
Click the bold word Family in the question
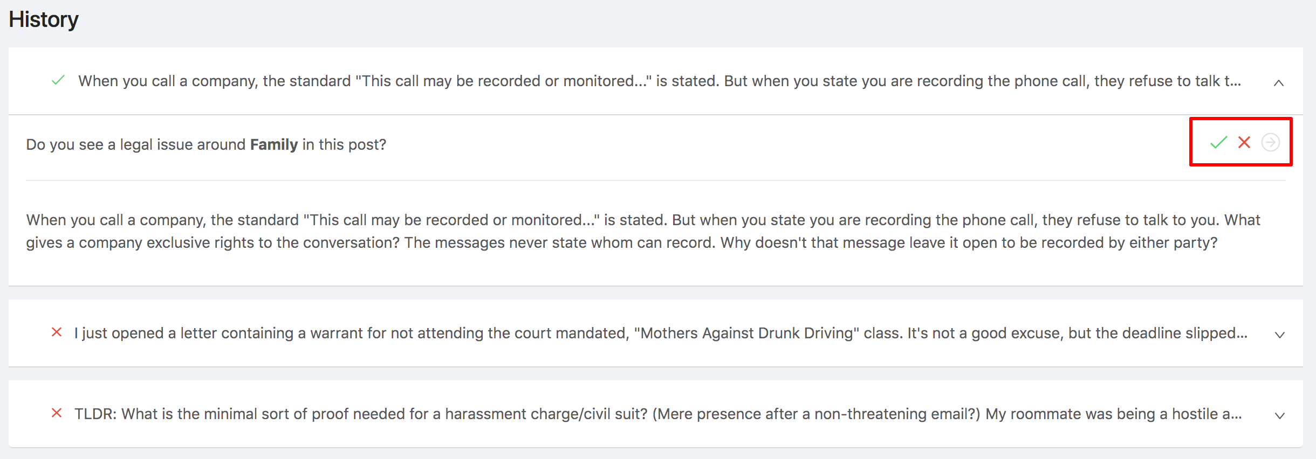pos(274,144)
